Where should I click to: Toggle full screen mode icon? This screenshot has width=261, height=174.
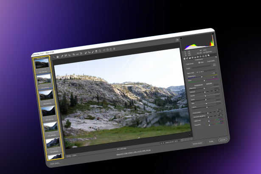click(177, 40)
